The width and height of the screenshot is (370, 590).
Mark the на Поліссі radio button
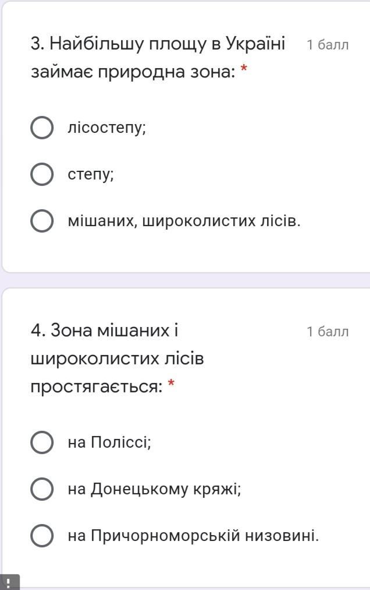tap(42, 442)
